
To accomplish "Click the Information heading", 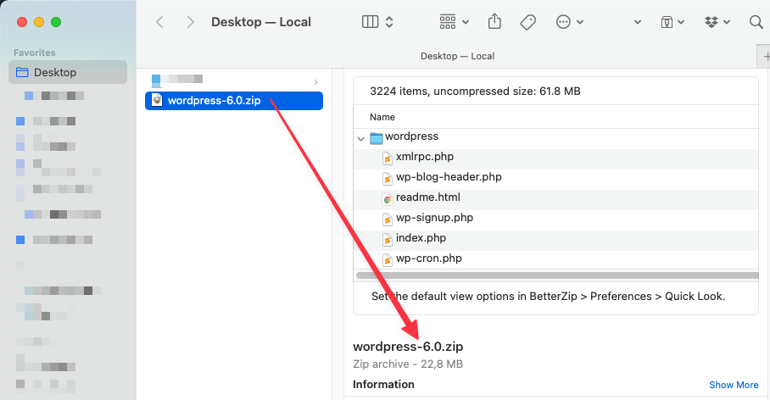I will 383,384.
